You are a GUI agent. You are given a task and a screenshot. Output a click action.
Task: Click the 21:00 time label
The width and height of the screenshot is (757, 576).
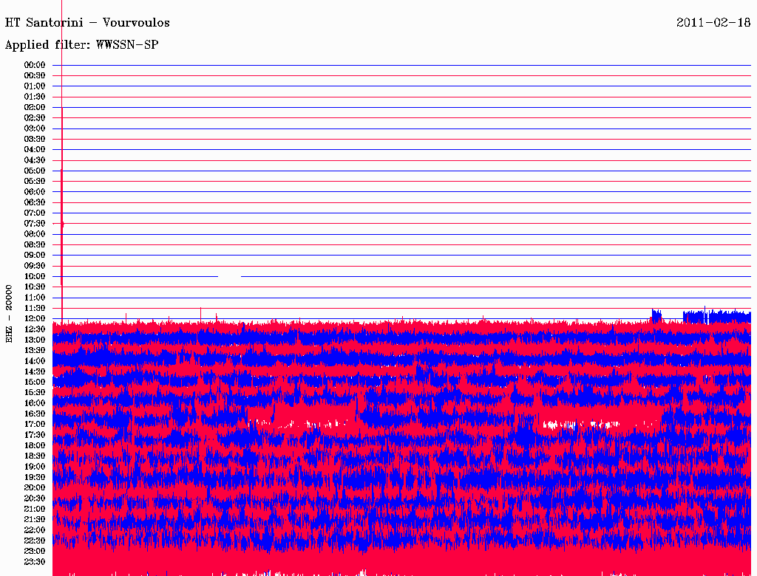click(x=35, y=509)
